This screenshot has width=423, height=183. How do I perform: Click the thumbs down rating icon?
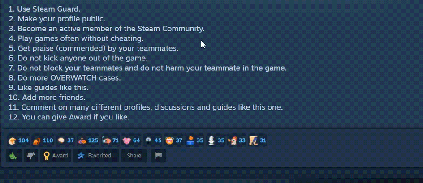[31, 156]
